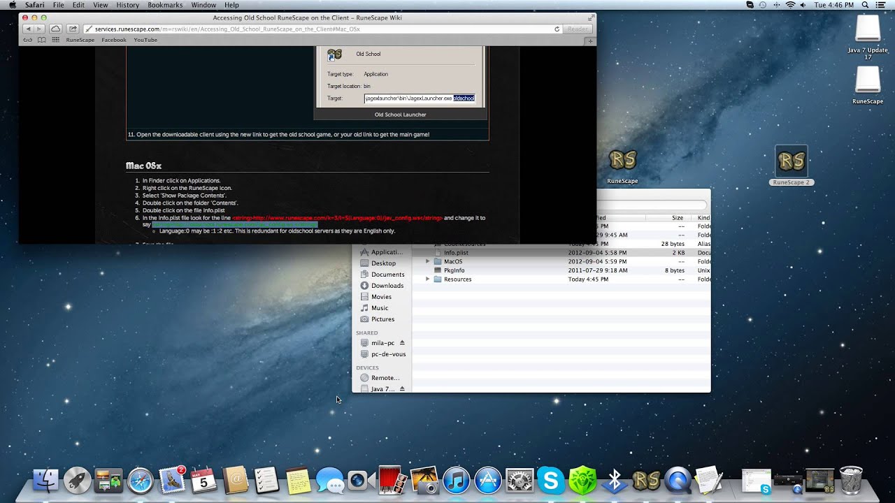Open the Window menu
This screenshot has height=503, width=895.
pos(203,5)
